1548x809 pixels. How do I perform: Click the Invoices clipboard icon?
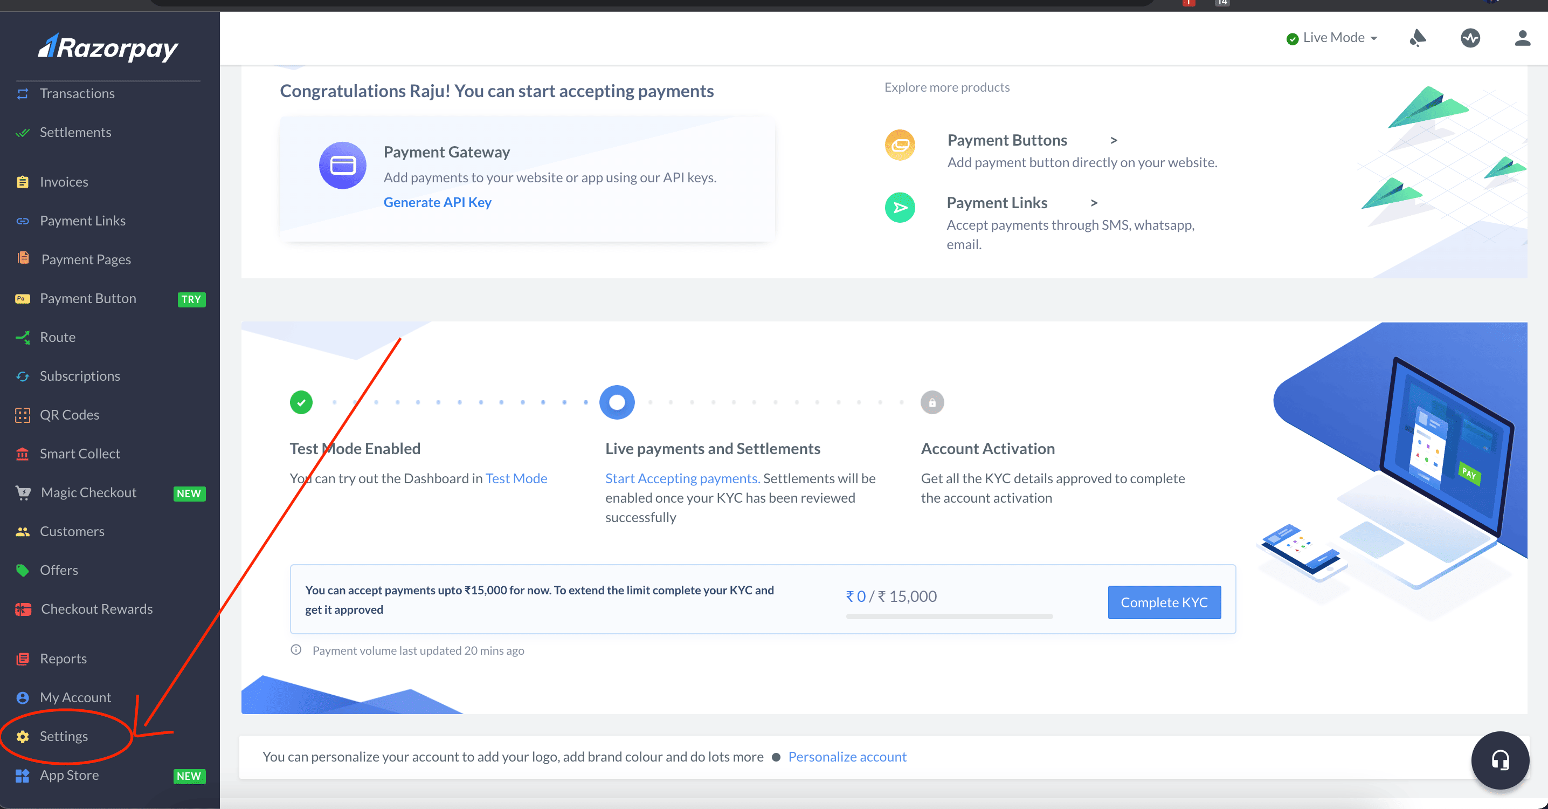coord(23,182)
